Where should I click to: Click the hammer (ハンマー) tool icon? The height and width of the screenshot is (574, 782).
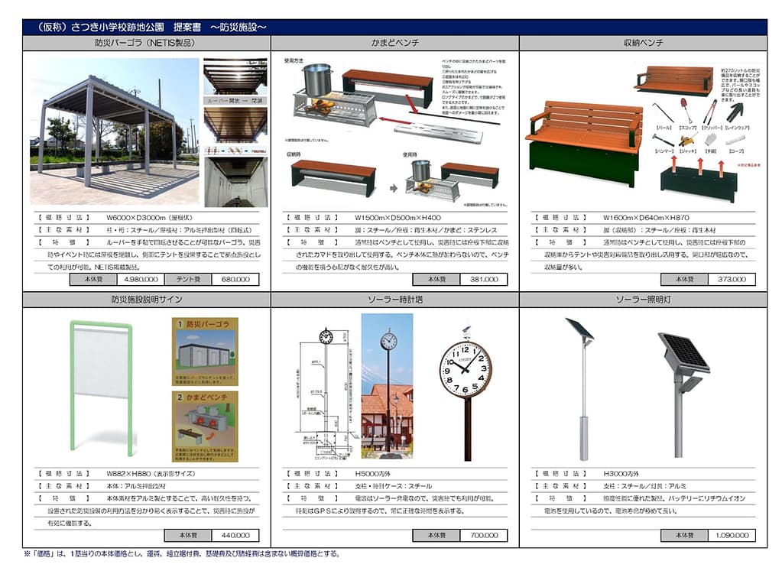coord(662,140)
